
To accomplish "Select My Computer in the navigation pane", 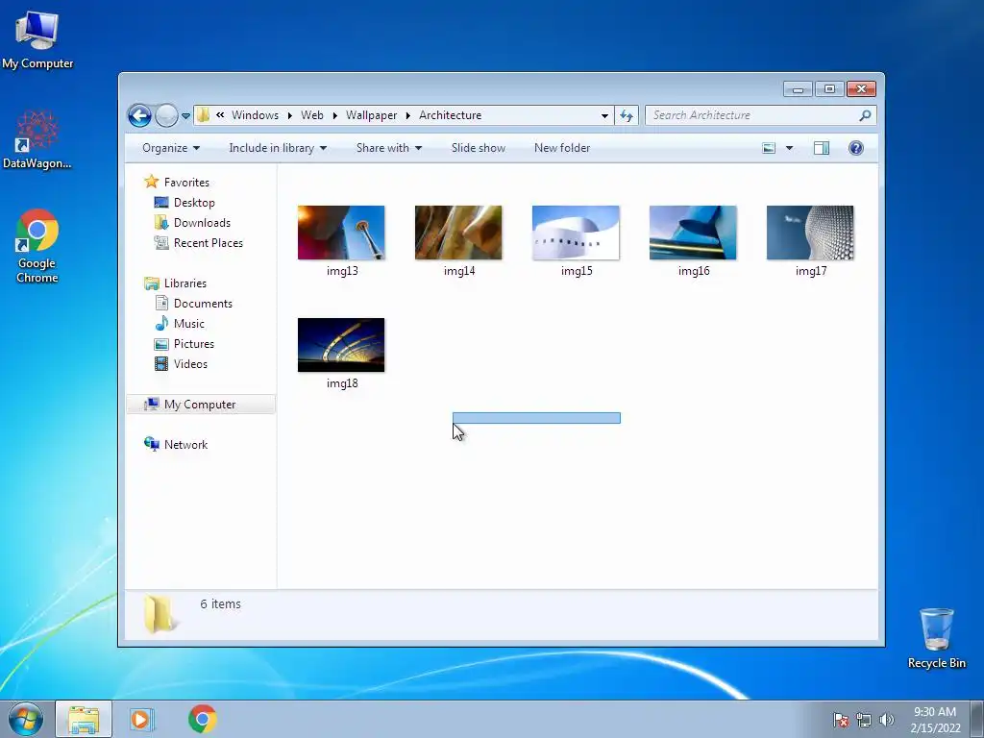I will (x=200, y=405).
